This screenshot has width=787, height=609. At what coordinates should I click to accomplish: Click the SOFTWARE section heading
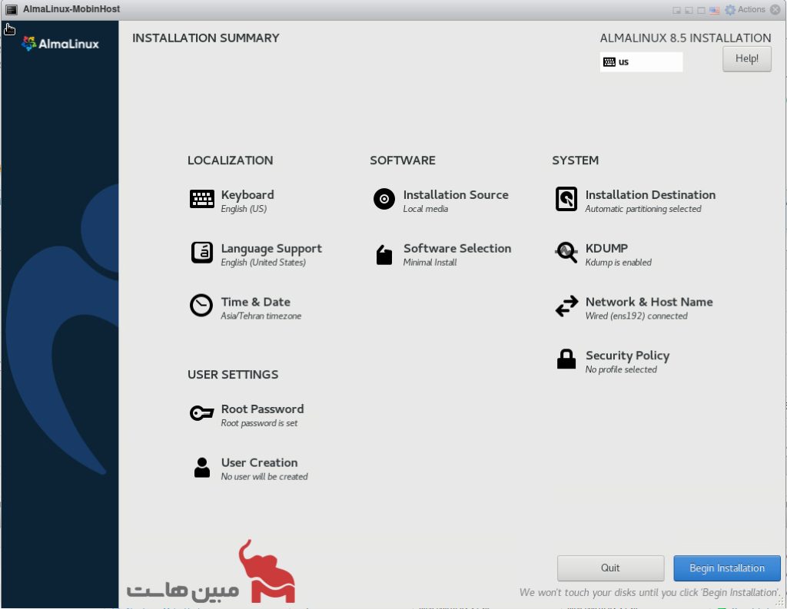pyautogui.click(x=403, y=161)
